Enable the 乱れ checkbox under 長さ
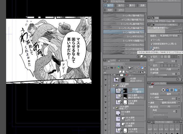The height and width of the screenshot is (134, 183). pos(152,65)
